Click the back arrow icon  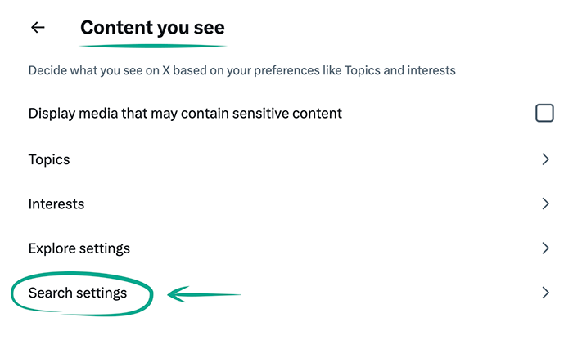click(x=38, y=28)
